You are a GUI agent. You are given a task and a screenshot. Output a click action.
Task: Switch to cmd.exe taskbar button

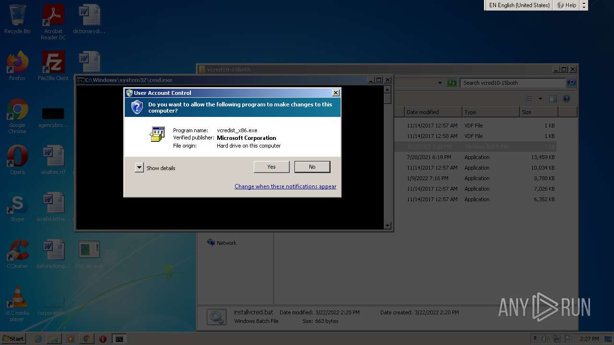[x=119, y=339]
